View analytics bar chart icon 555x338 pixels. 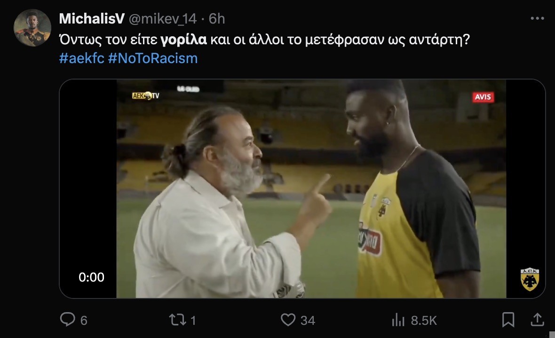[x=398, y=320]
